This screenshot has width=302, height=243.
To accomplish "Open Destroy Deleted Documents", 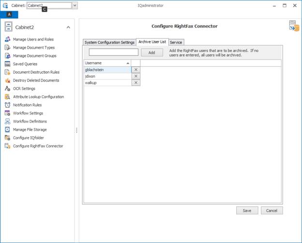I will pyautogui.click(x=36, y=80).
